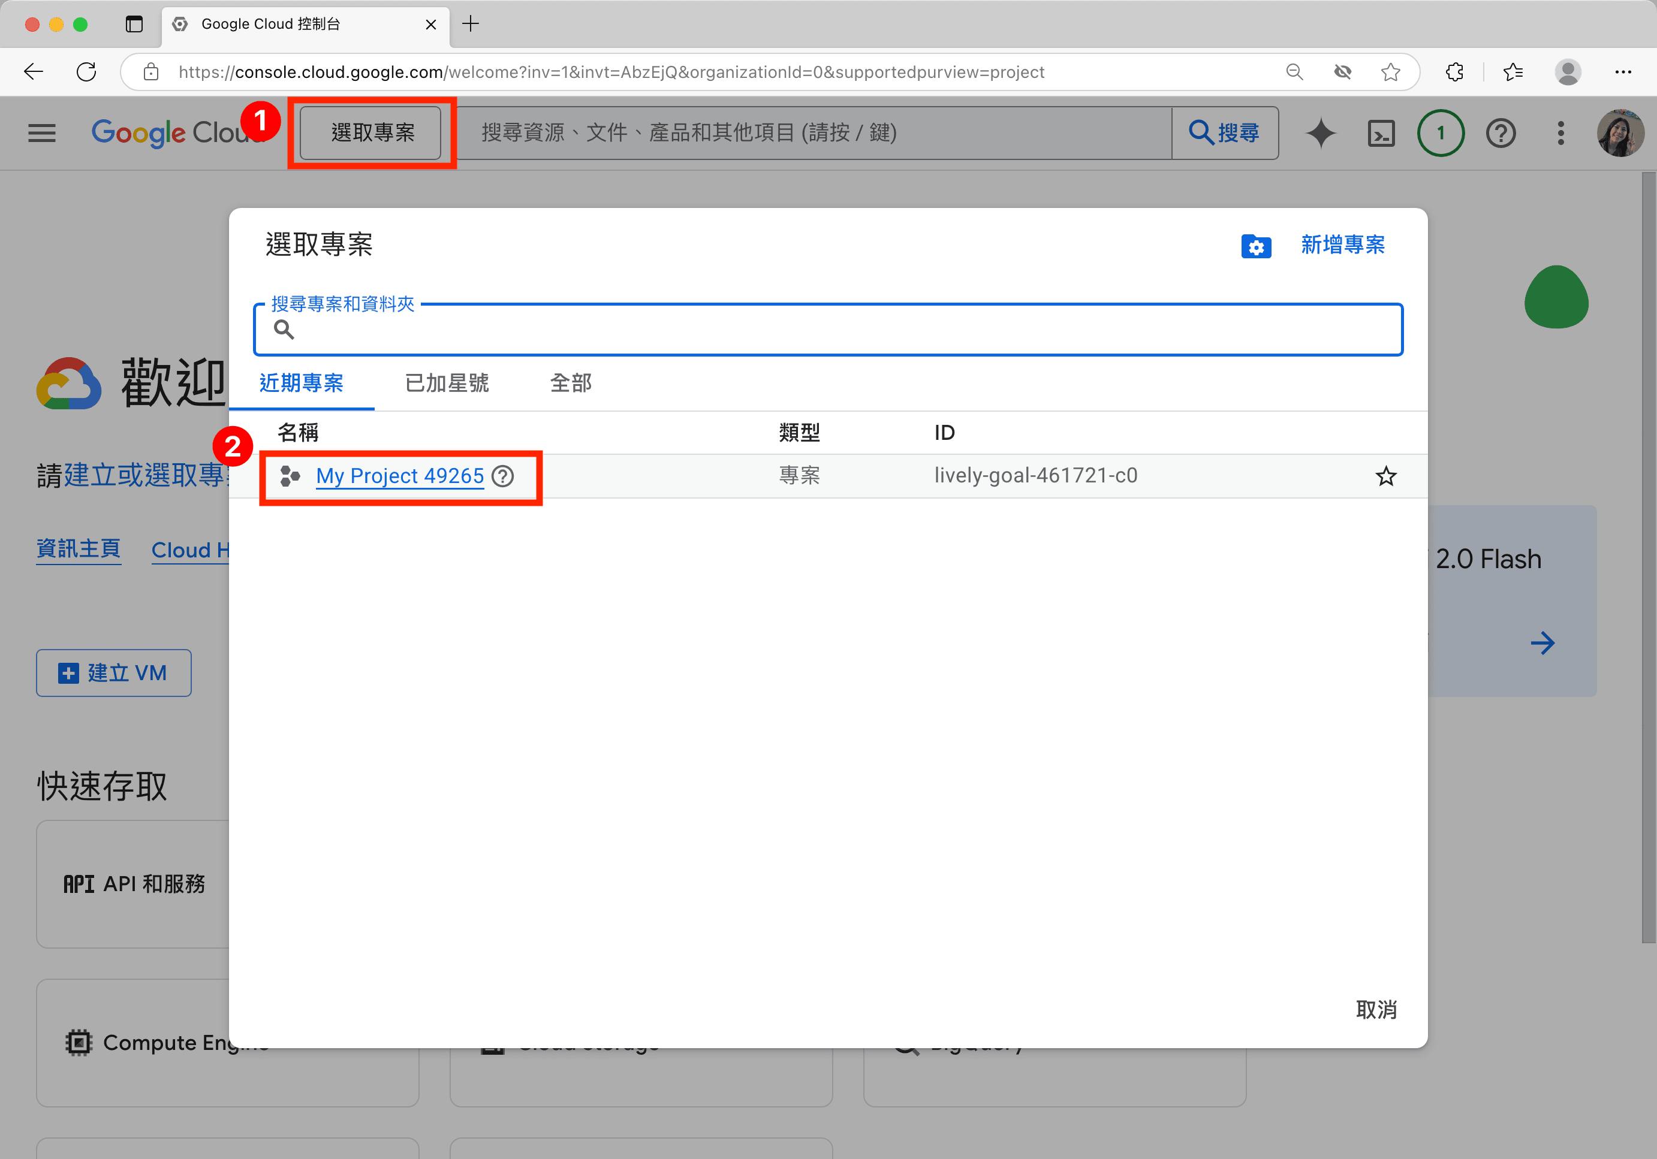This screenshot has height=1159, width=1657.
Task: Click the Cloud Hub link behind dialog
Action: point(190,550)
